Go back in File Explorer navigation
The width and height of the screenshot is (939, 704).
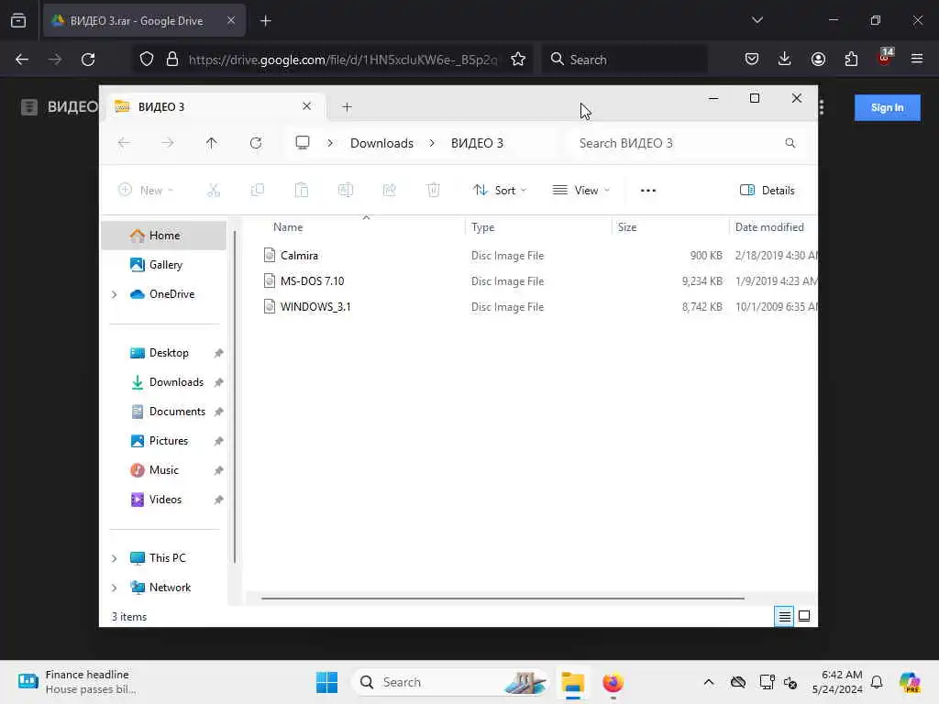tap(124, 143)
